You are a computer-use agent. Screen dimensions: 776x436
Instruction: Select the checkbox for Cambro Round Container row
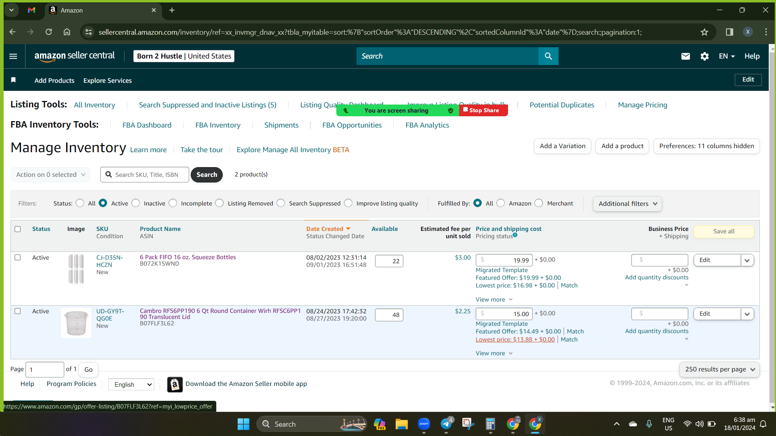(x=17, y=311)
